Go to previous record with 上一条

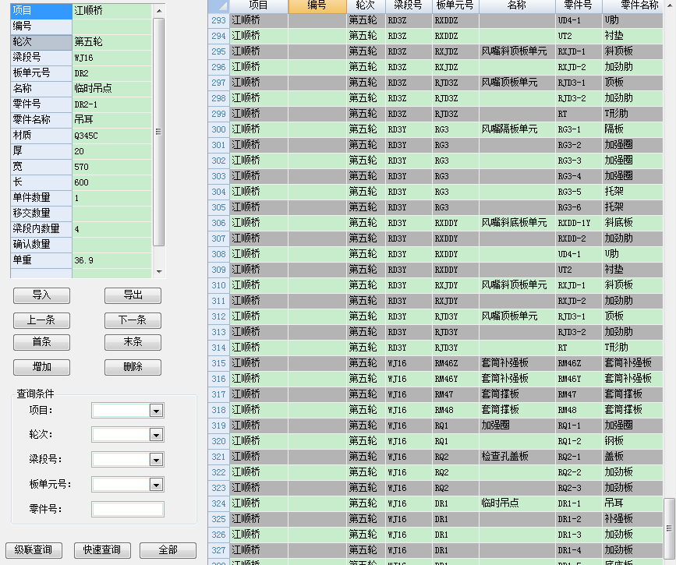coord(42,320)
